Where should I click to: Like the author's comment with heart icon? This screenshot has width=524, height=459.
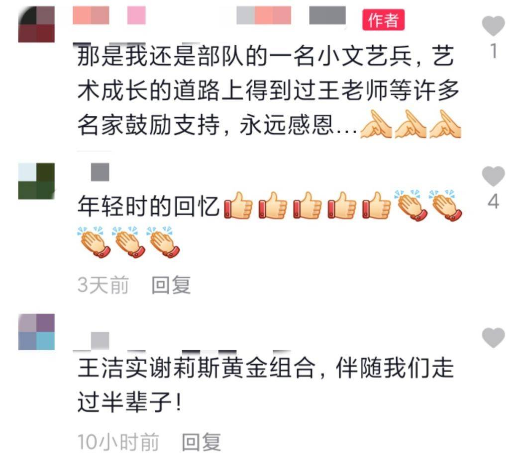coord(493,26)
